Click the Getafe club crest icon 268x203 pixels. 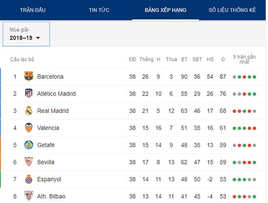click(28, 145)
